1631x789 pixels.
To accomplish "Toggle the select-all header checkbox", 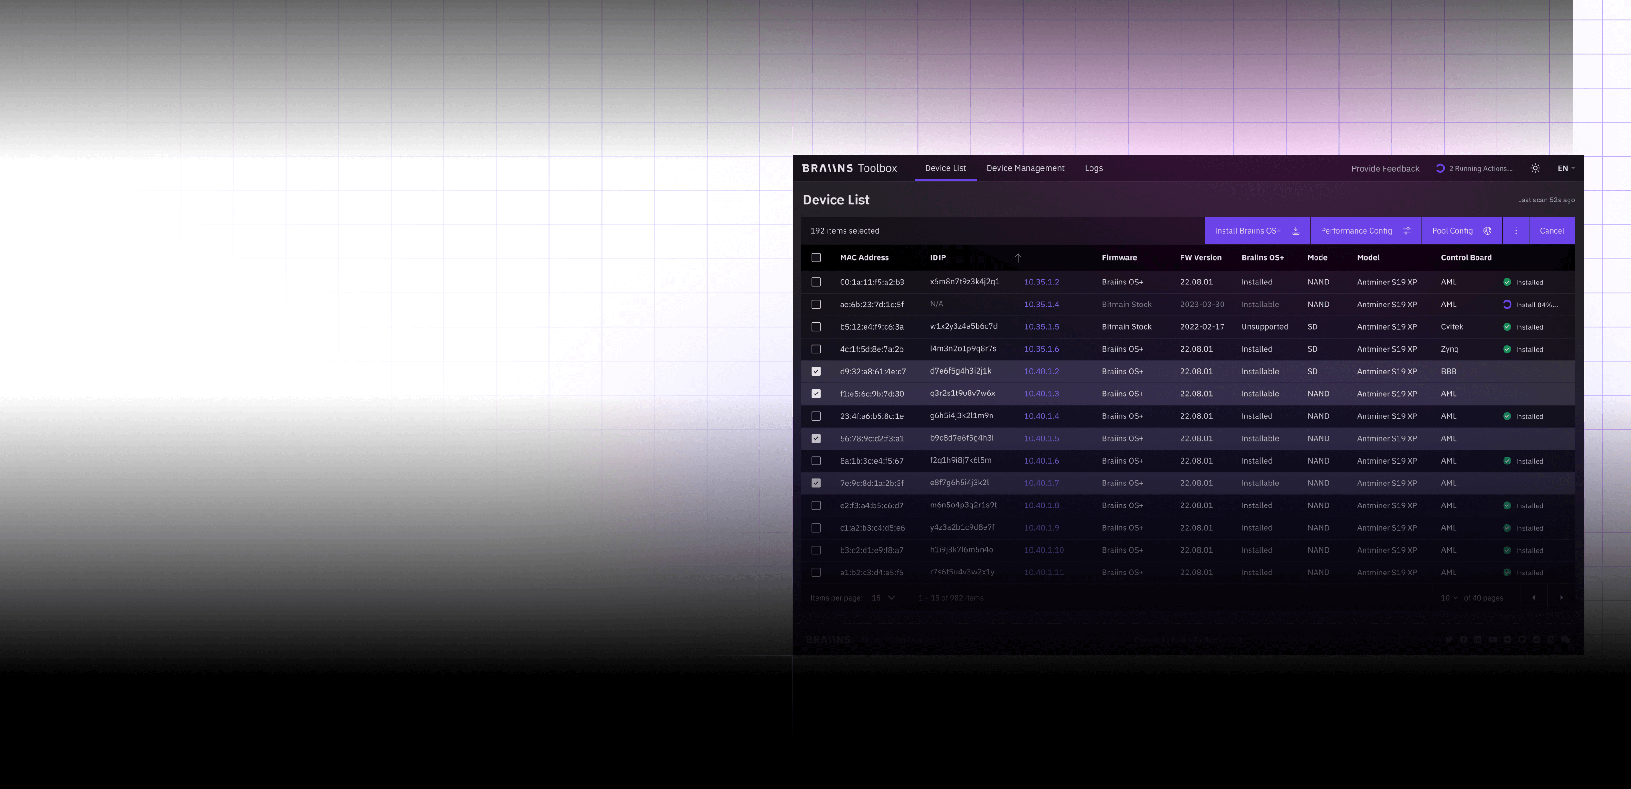I will [816, 257].
